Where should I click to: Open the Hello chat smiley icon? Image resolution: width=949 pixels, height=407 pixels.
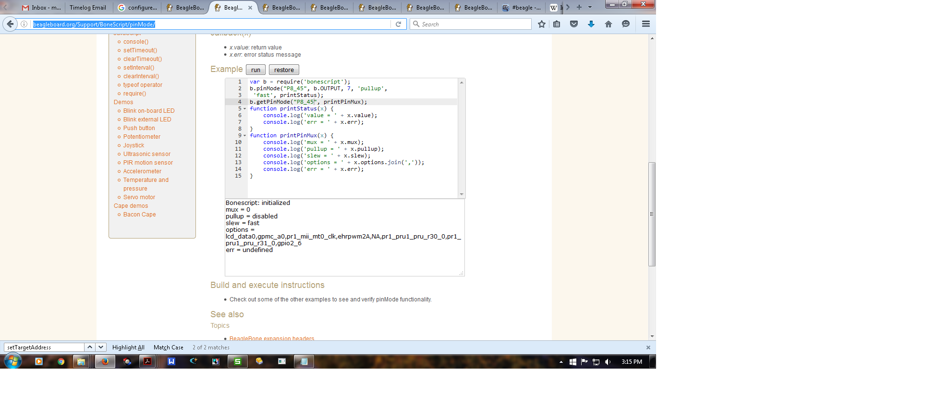coord(626,24)
